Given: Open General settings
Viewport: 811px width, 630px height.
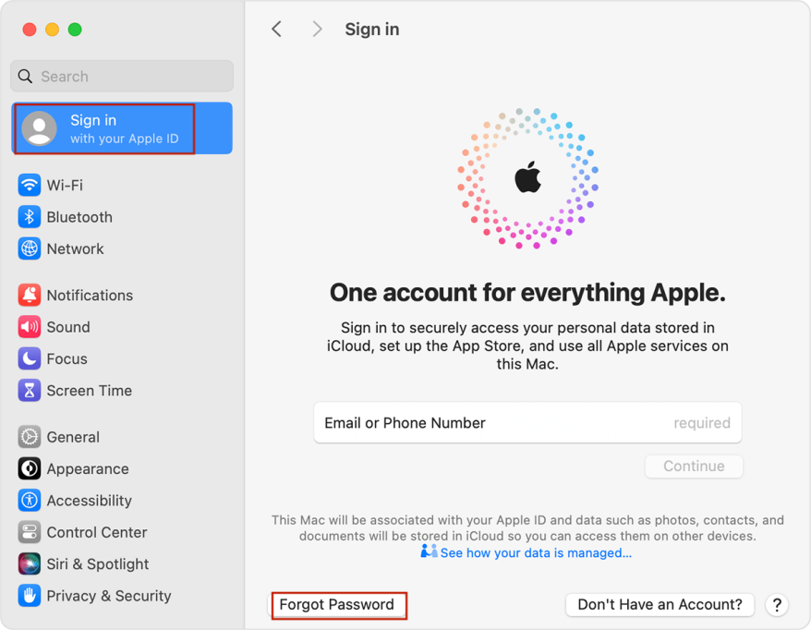Looking at the screenshot, I should tap(72, 437).
